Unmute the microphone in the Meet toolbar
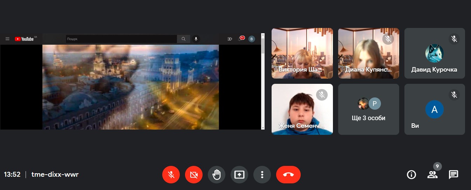This screenshot has height=190, width=471. coord(171,174)
